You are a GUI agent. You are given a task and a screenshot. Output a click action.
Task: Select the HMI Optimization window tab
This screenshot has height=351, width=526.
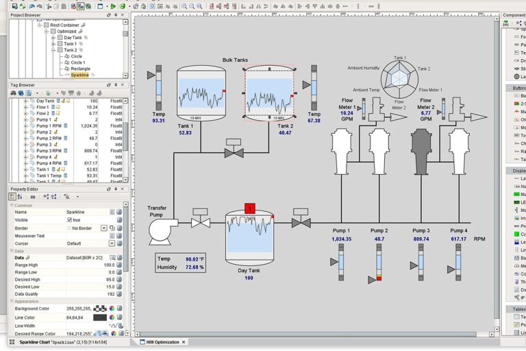coord(162,341)
